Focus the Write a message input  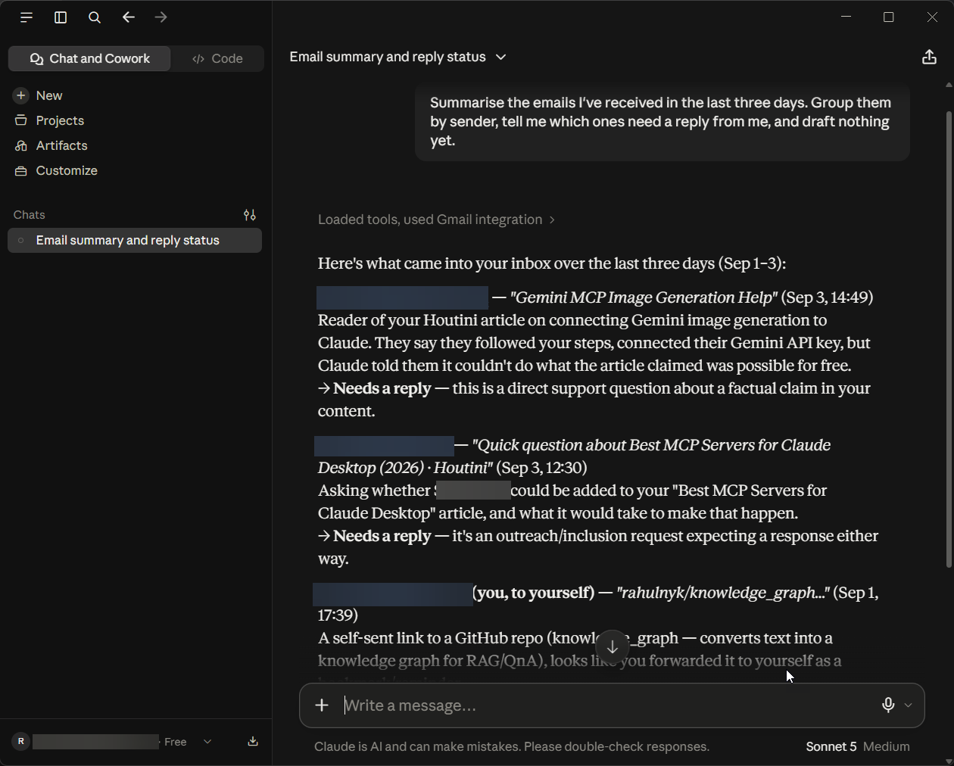606,705
